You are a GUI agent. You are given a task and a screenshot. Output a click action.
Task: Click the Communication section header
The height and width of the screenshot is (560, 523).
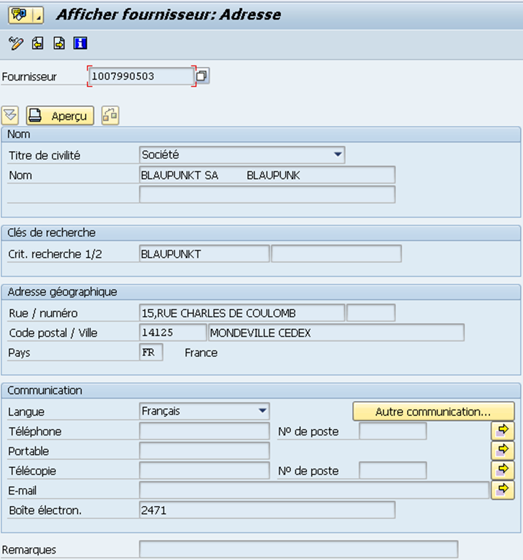[x=261, y=390]
